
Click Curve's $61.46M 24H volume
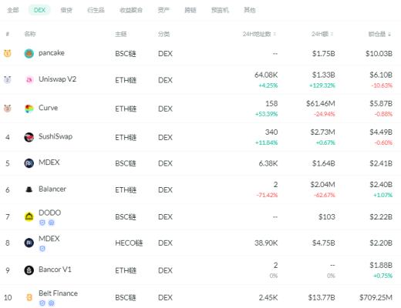[321, 103]
